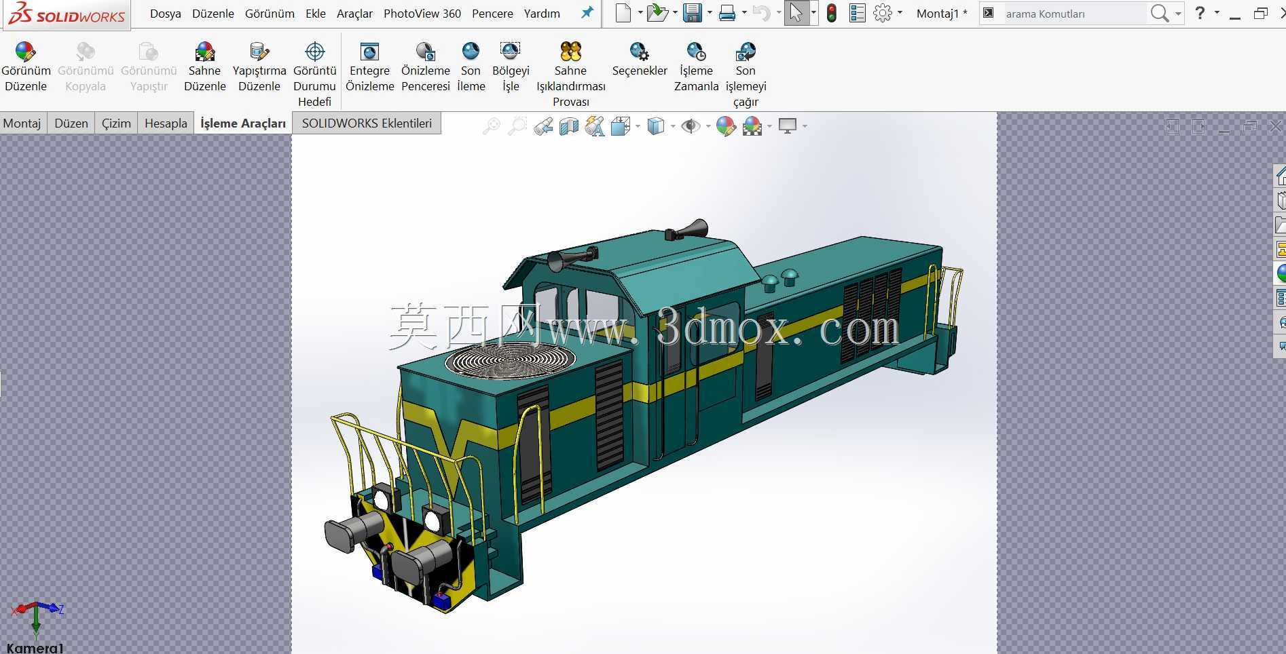Click the New document icon
1286x654 pixels.
click(x=623, y=13)
